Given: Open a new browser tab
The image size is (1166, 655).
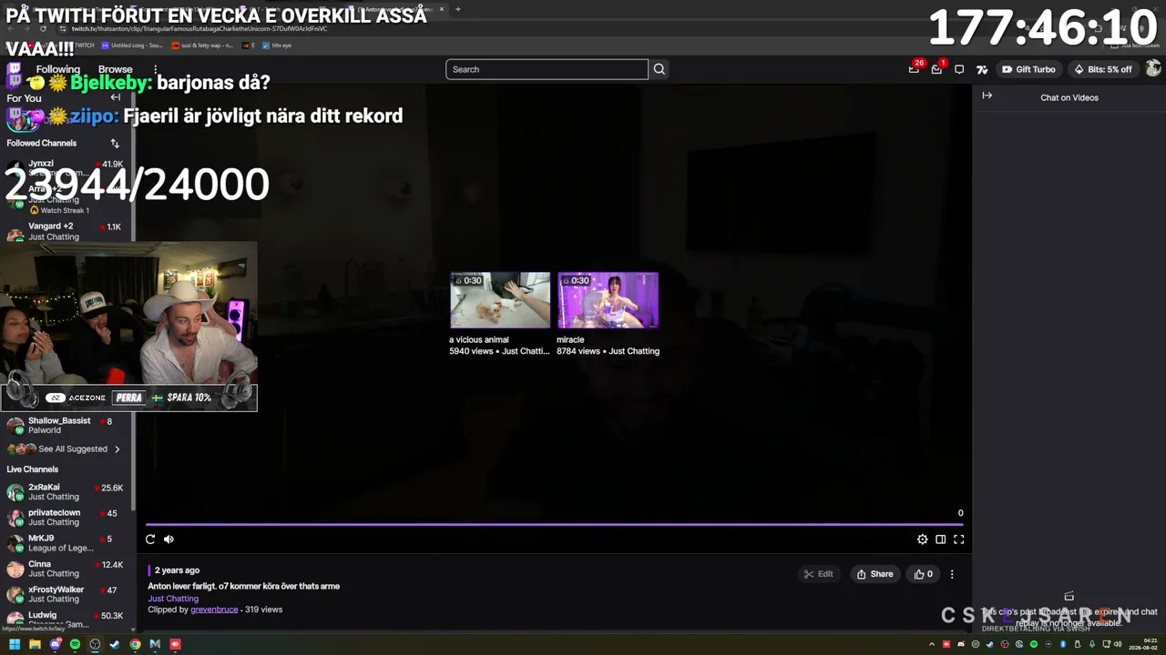Looking at the screenshot, I should 457,9.
